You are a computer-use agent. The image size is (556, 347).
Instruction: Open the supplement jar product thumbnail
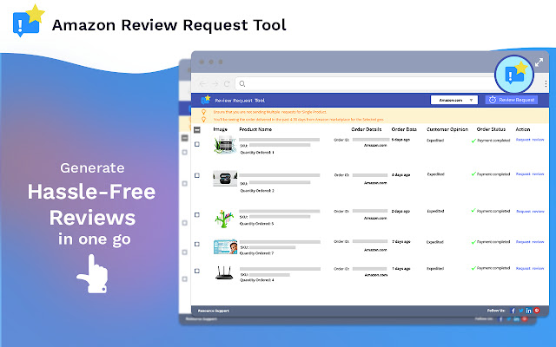(x=225, y=145)
